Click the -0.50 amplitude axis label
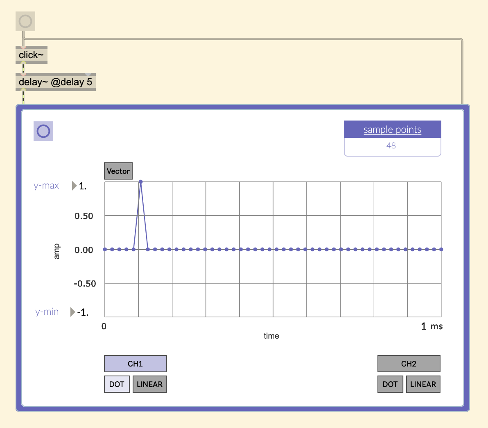The width and height of the screenshot is (488, 428). coord(85,284)
